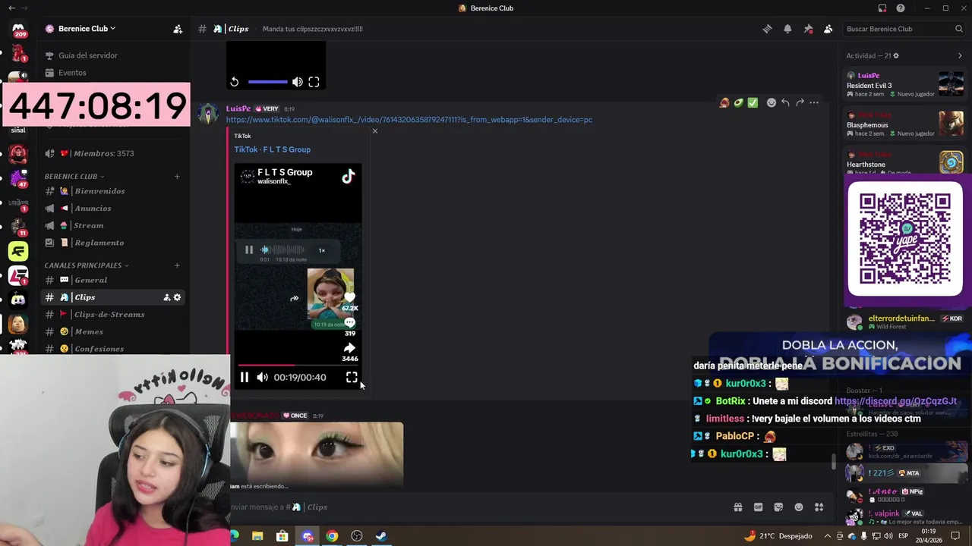
Task: Open the tiktok.com walisonflx video link
Action: 409,120
